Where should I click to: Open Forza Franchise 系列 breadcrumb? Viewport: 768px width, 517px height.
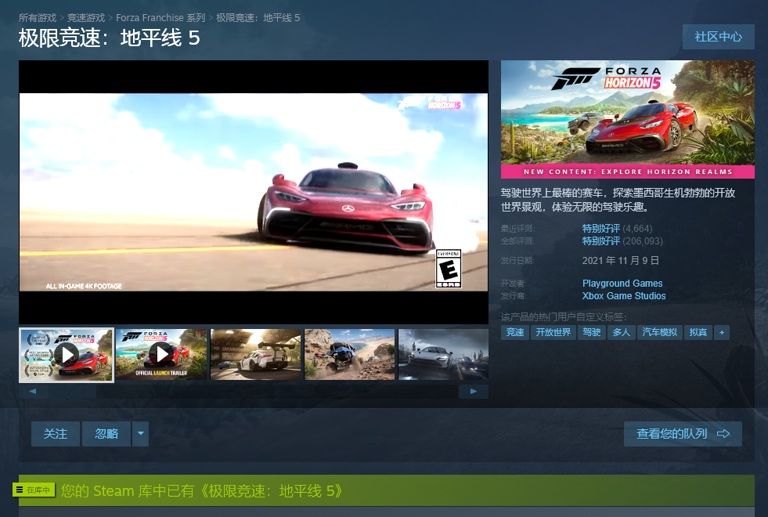pyautogui.click(x=160, y=18)
